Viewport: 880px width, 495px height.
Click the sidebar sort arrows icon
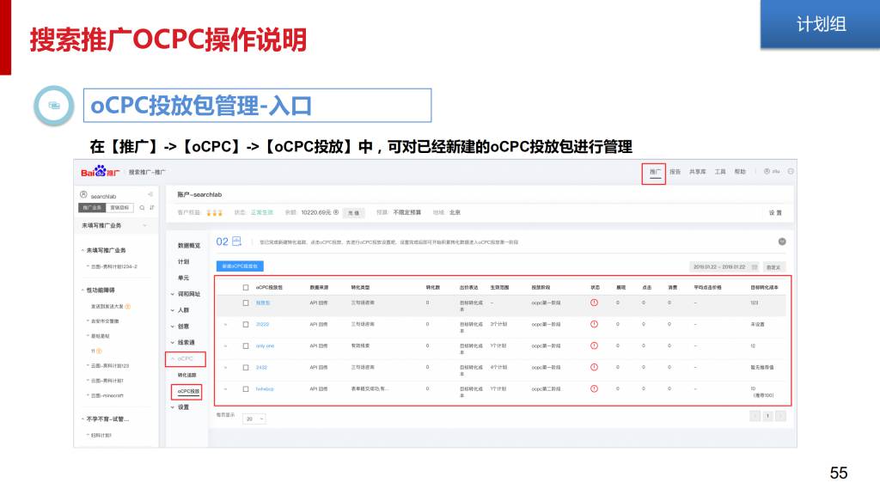tap(151, 208)
